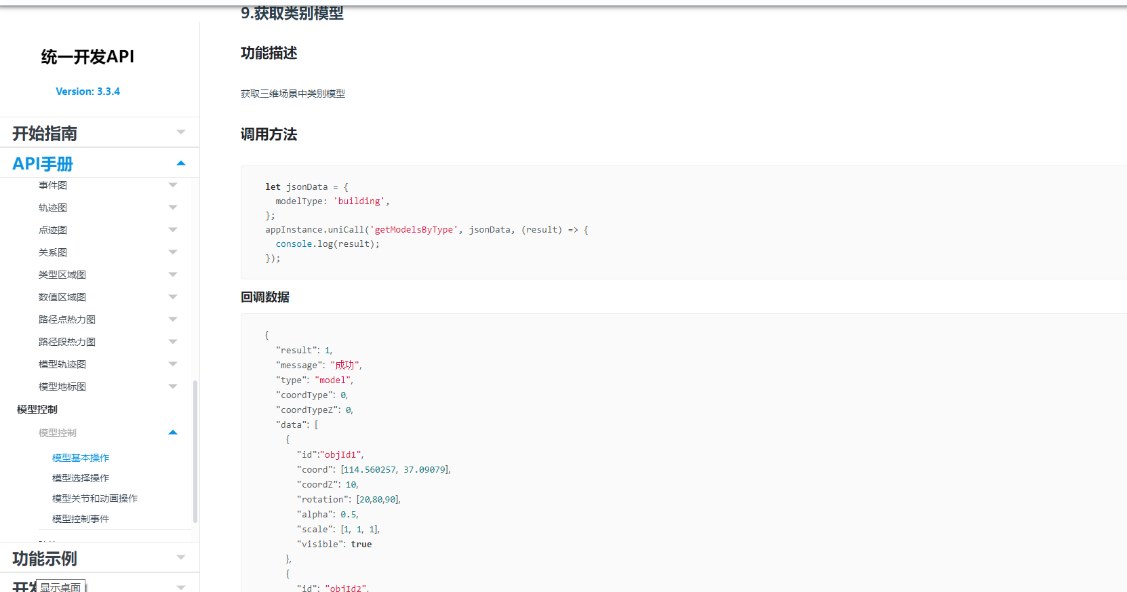Click the 回调数据 heading
Image resolution: width=1127 pixels, height=592 pixels.
(265, 297)
